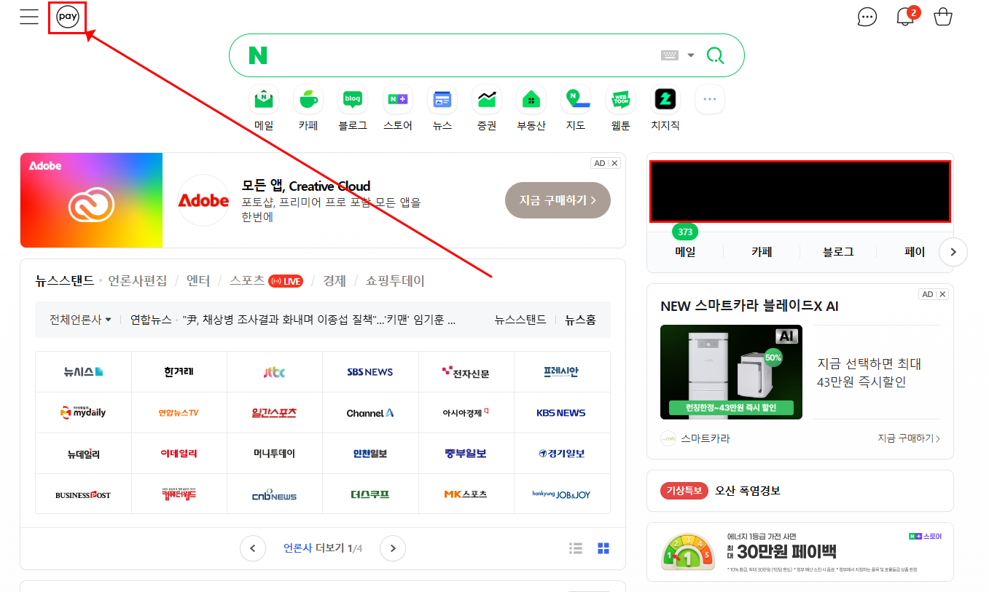Open the shopping cart icon
This screenshot has height=592, width=989.
tap(943, 17)
